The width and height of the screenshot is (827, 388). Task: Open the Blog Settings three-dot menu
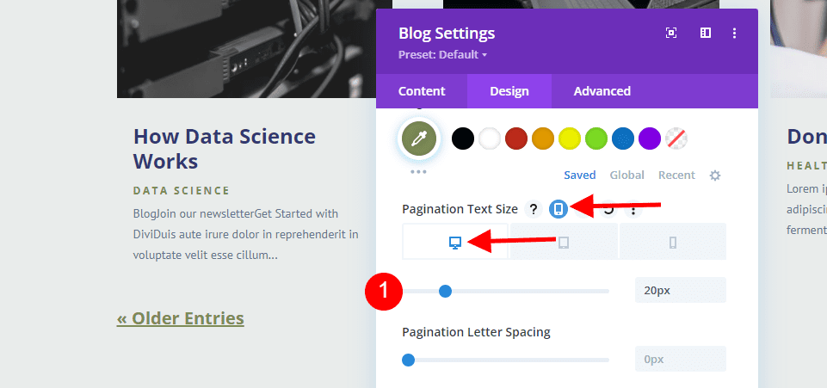[x=734, y=34]
